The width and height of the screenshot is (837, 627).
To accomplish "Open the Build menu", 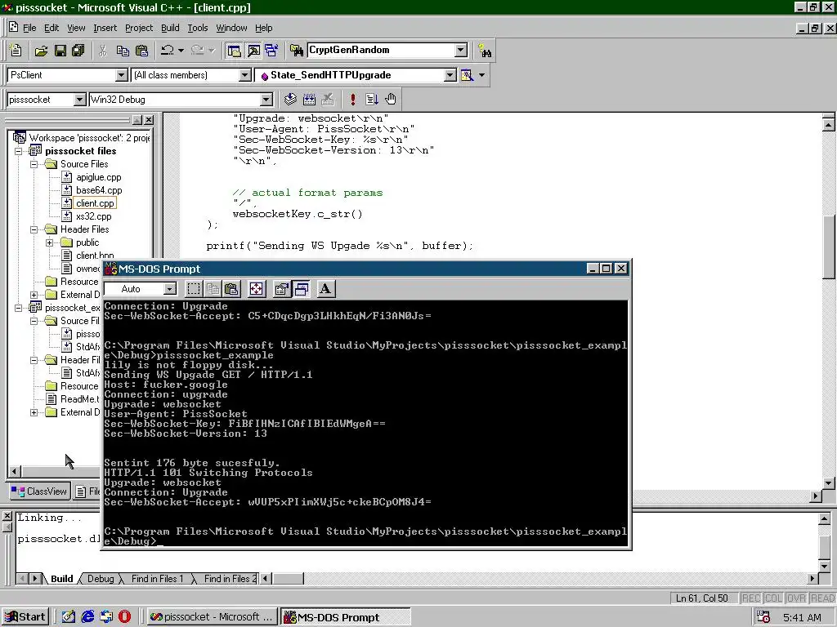I will [170, 28].
